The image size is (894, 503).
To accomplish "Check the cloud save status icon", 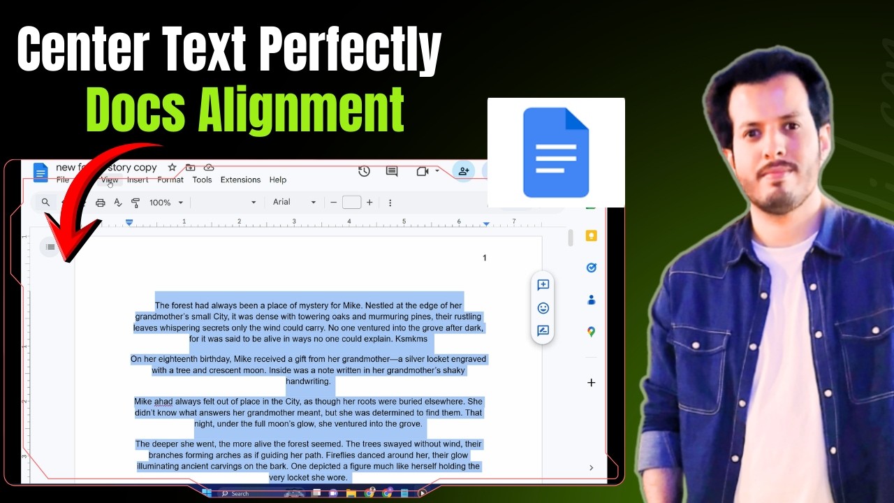I will pos(209,168).
